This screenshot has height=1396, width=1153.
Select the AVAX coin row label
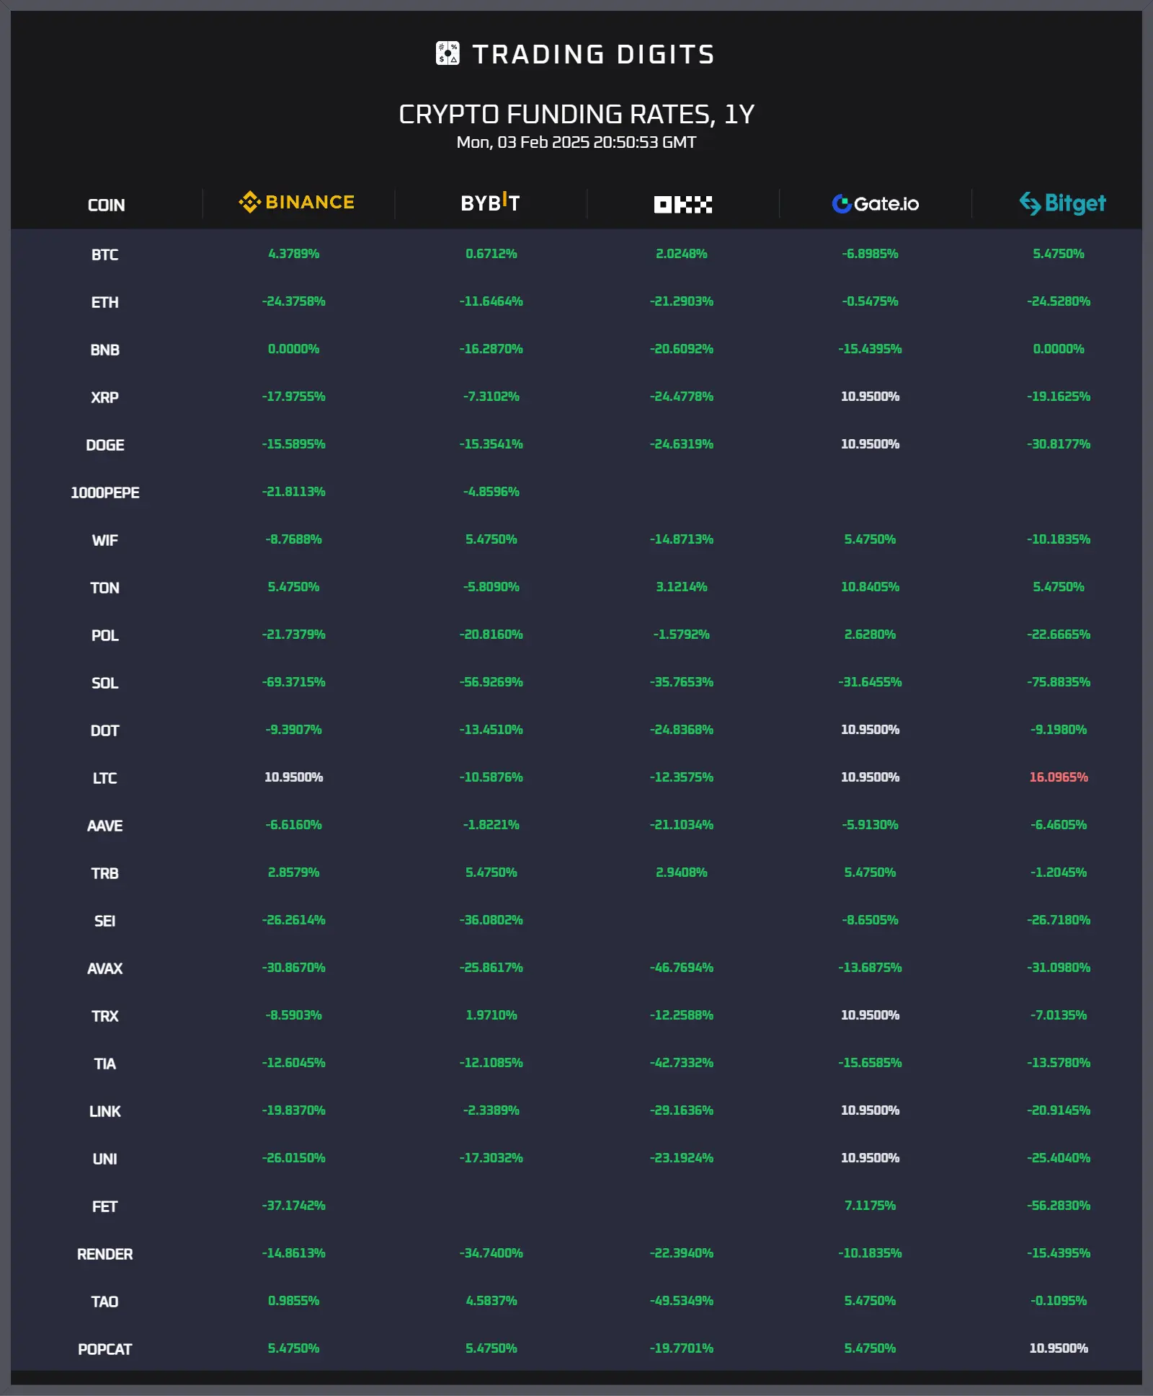tap(105, 968)
